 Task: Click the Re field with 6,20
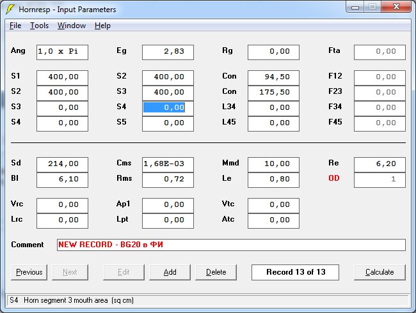click(x=380, y=165)
